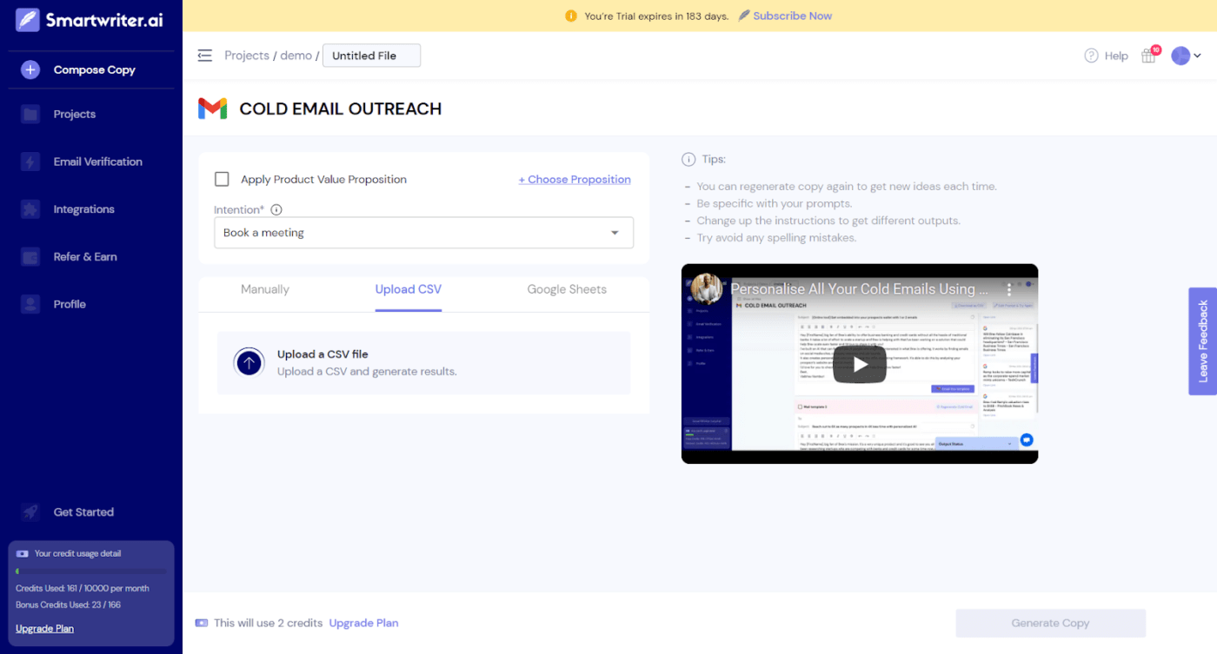
Task: Click the Upload a CSV file arrow icon
Action: (x=249, y=362)
